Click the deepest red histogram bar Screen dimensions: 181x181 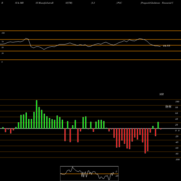click(x=145, y=141)
